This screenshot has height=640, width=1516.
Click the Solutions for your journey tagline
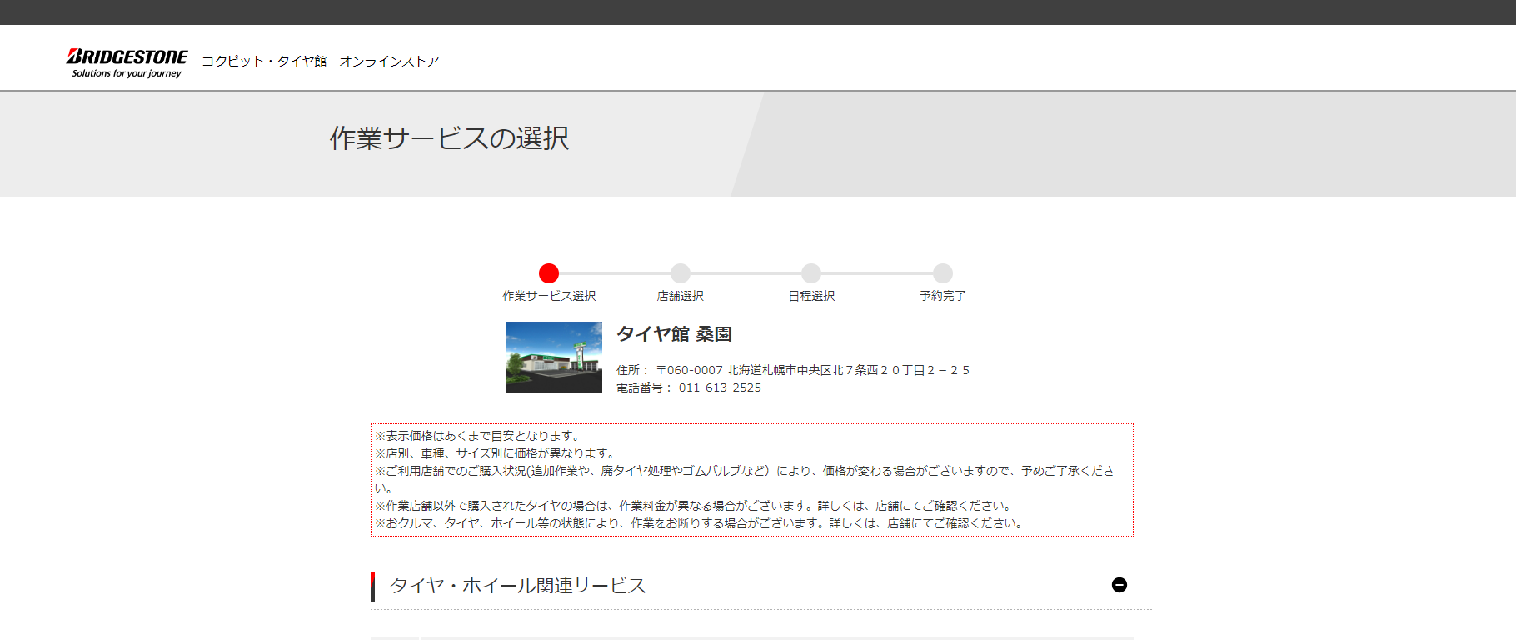[127, 73]
